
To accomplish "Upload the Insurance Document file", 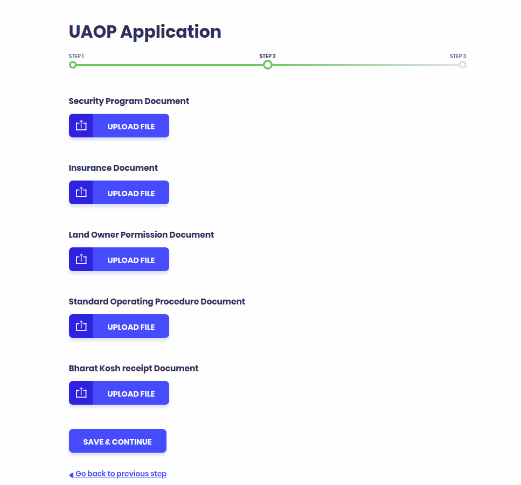I will pyautogui.click(x=130, y=192).
